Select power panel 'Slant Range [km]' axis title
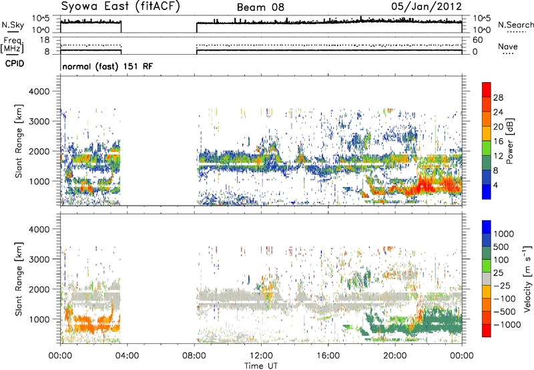This screenshot has height=370, width=534. (19, 141)
